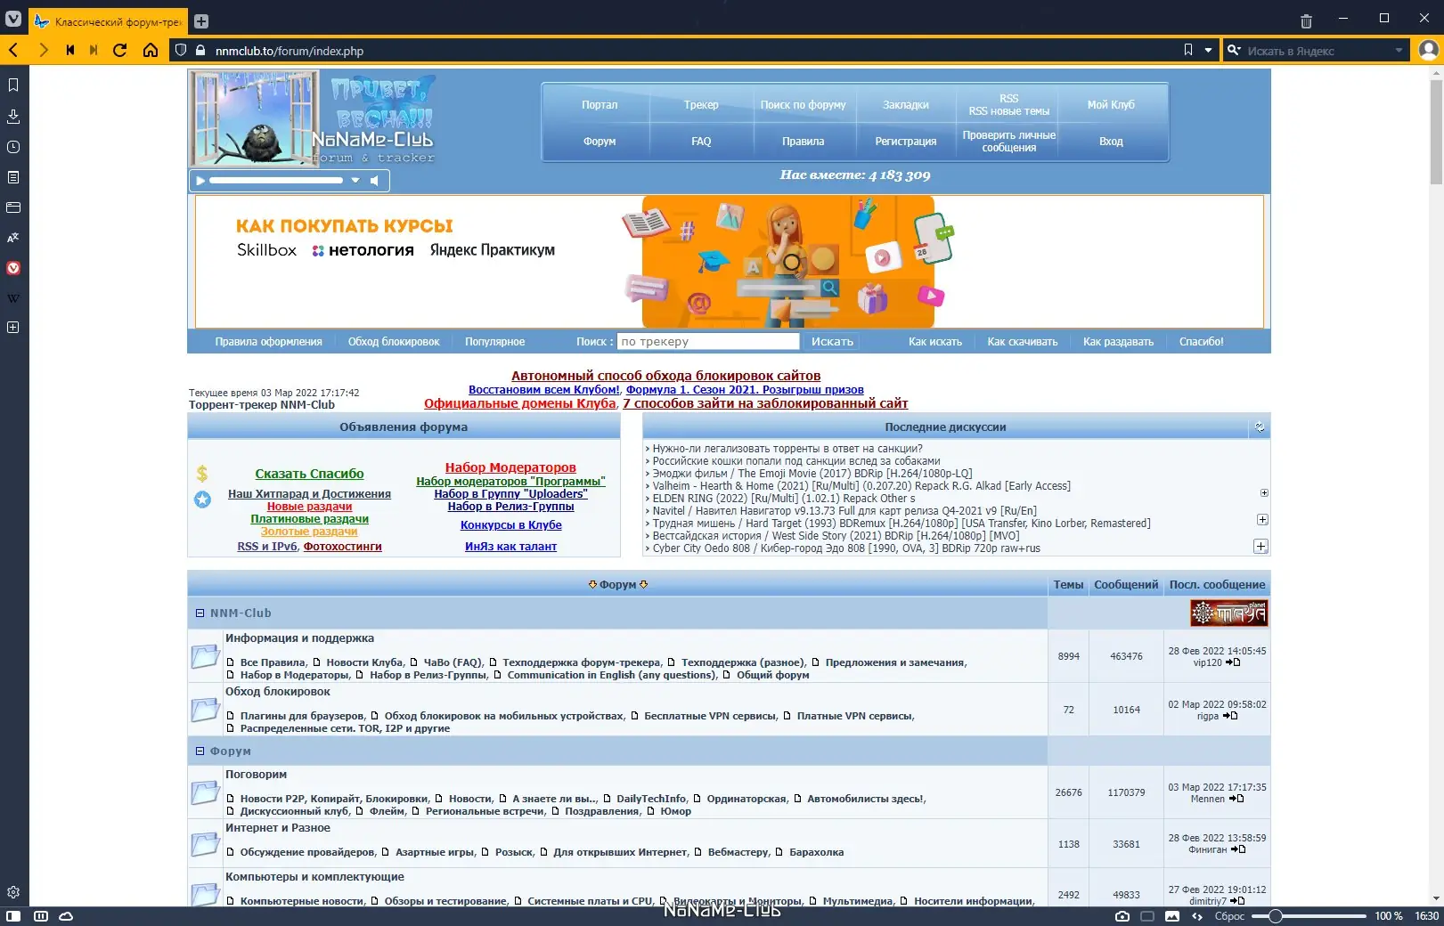Viewport: 1444px width, 926px height.
Task: Open the History side panel
Action: (13, 147)
